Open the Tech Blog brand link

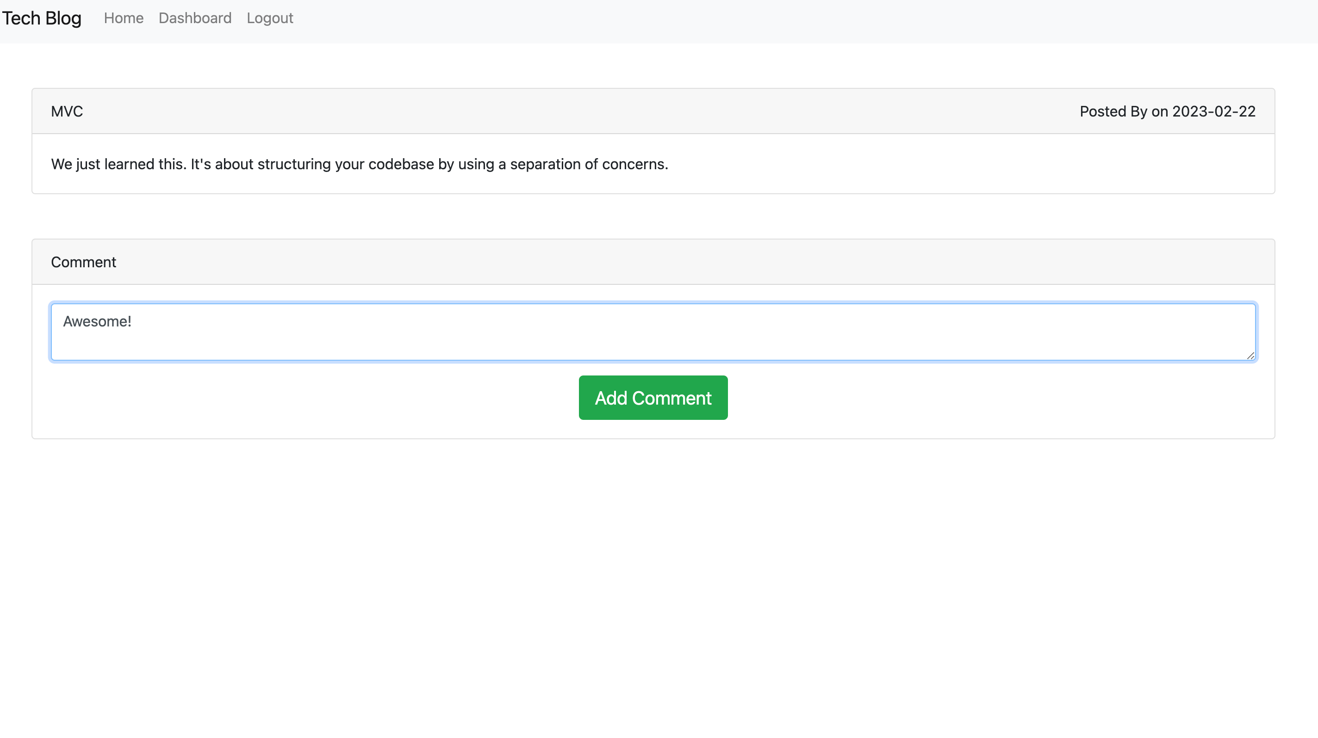click(x=42, y=18)
